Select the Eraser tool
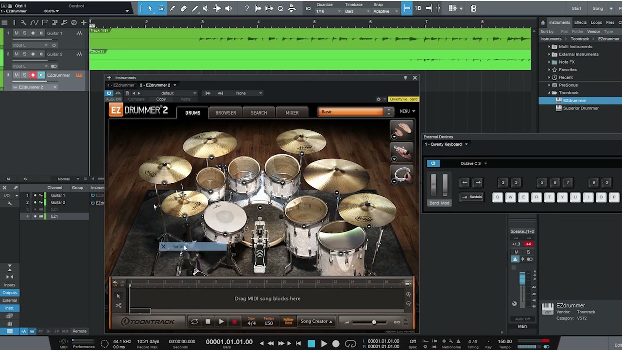The height and width of the screenshot is (350, 622). point(184,8)
